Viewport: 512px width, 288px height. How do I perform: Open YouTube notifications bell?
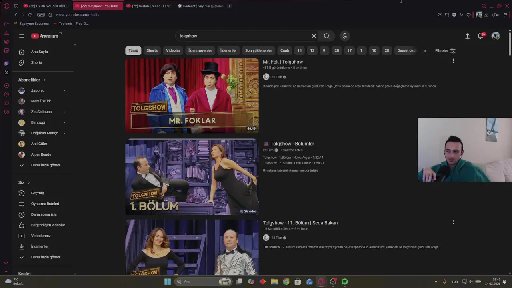(481, 36)
